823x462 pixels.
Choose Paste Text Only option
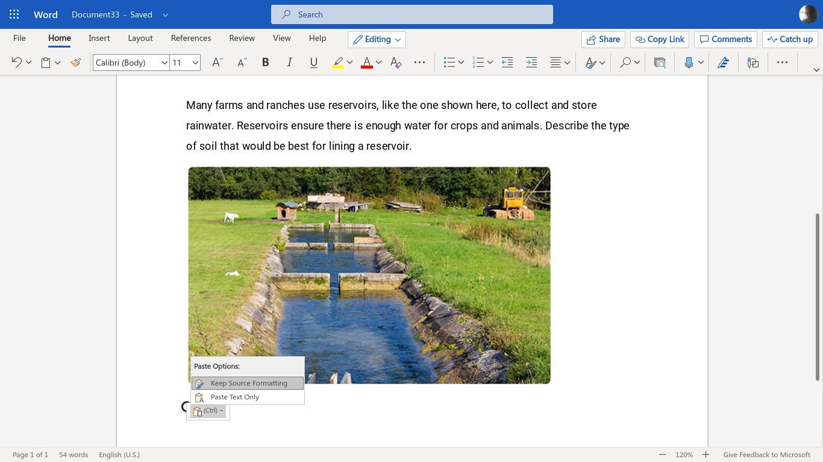click(x=235, y=397)
